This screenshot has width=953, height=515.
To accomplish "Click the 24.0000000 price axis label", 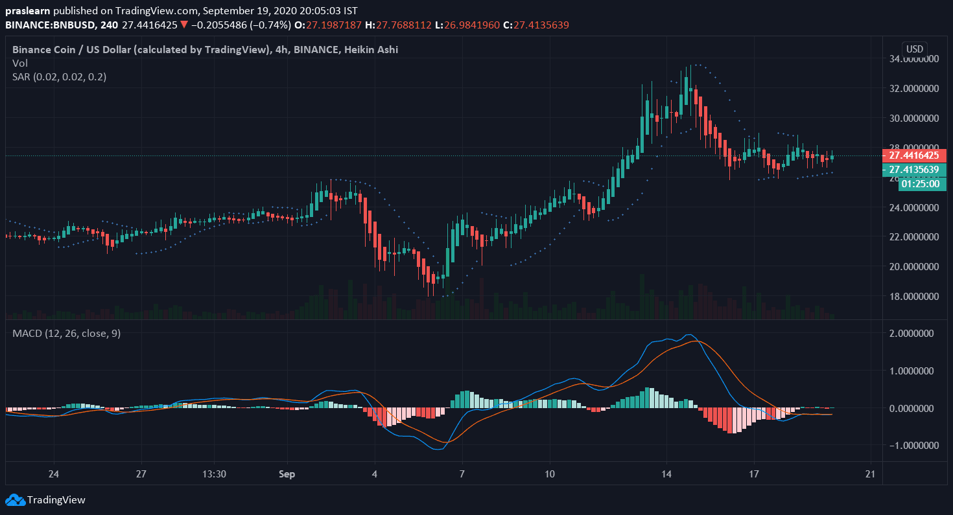I will coord(914,207).
